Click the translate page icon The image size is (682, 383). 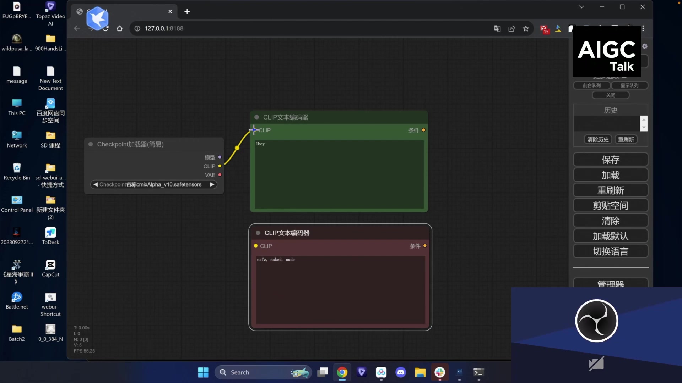[x=497, y=28]
